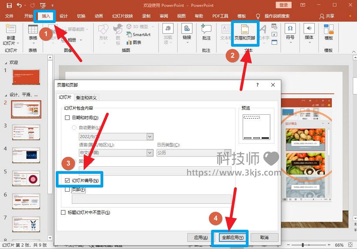Collapse the 欢迎 section in slide panel
Screen dimensions: 357x249
(x=6, y=63)
